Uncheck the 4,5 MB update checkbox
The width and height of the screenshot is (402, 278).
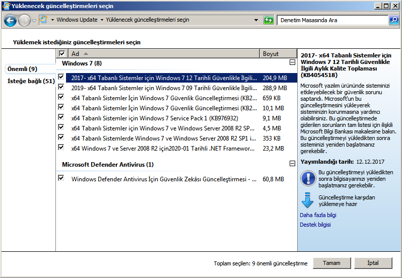pos(61,127)
